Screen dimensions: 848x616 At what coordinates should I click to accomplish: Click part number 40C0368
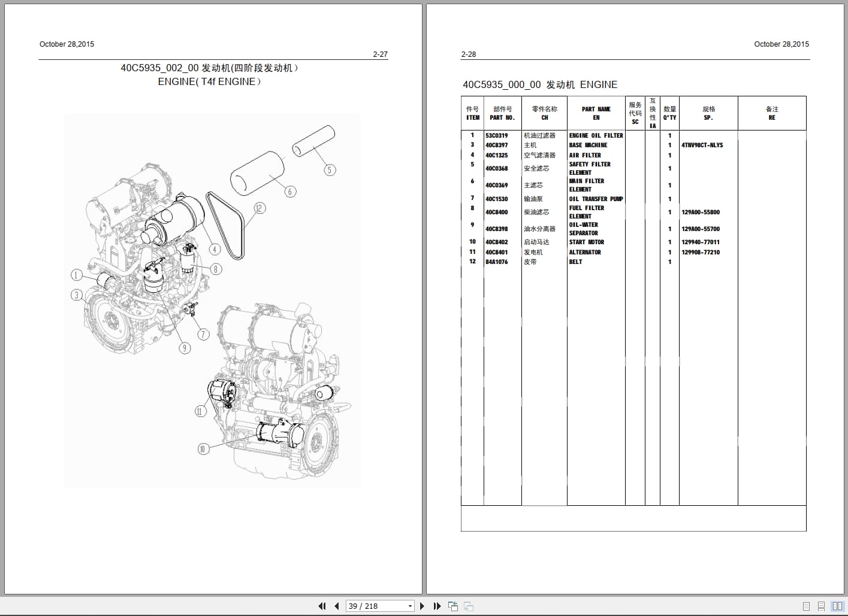pyautogui.click(x=496, y=169)
